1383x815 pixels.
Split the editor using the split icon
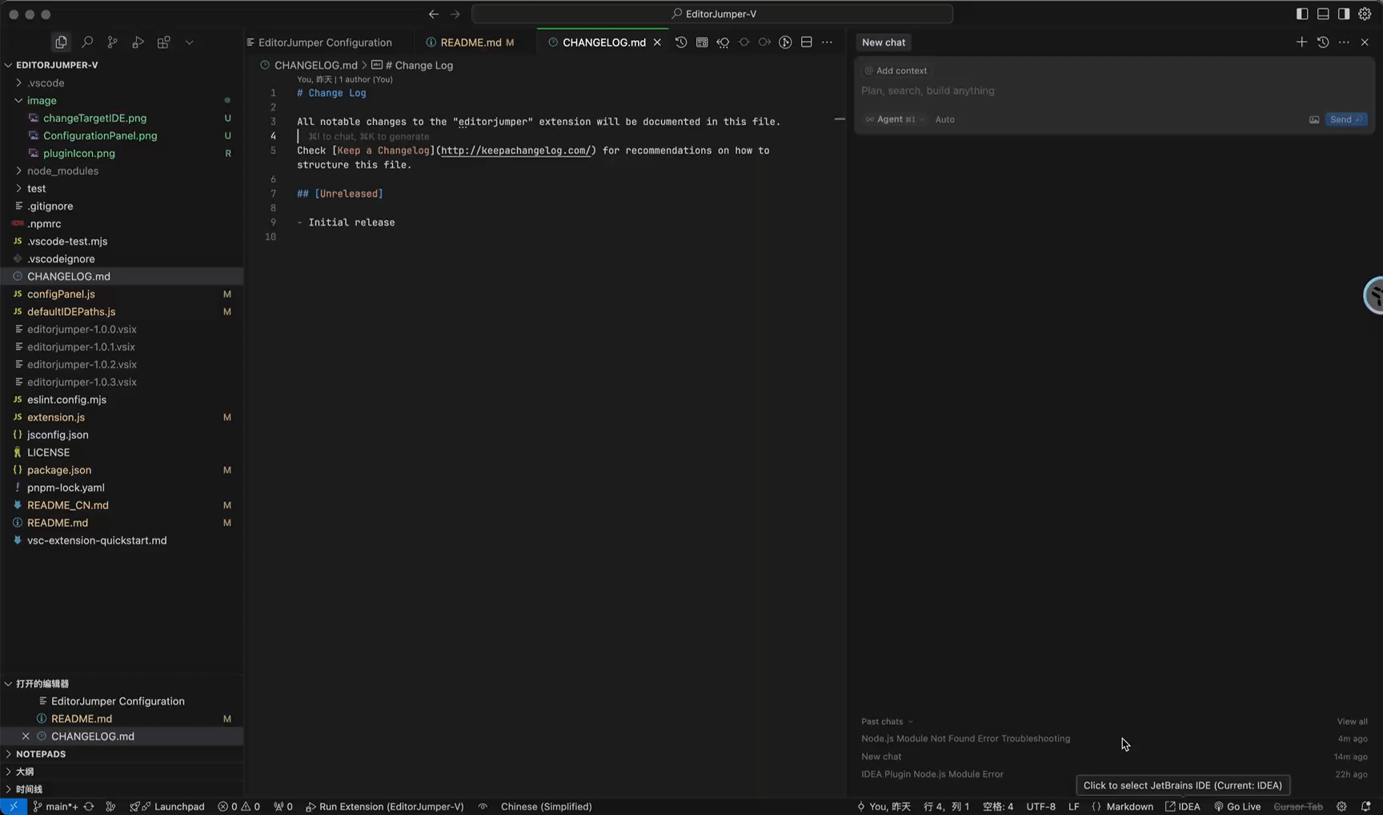pos(807,42)
